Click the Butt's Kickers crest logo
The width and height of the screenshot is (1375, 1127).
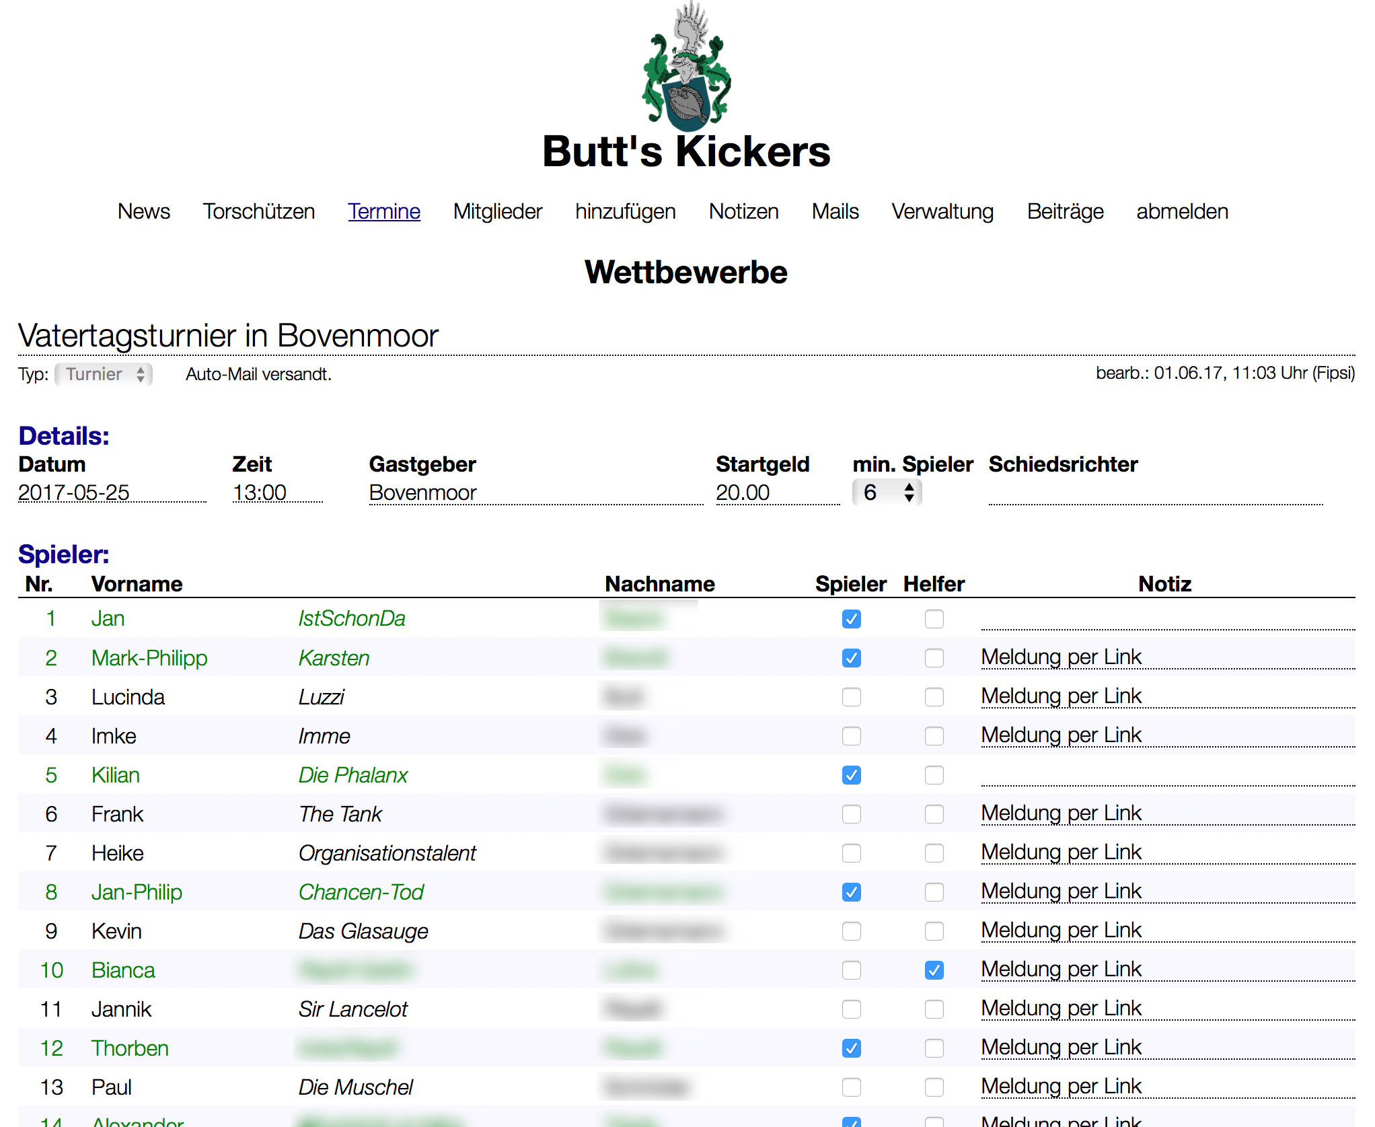tap(686, 67)
